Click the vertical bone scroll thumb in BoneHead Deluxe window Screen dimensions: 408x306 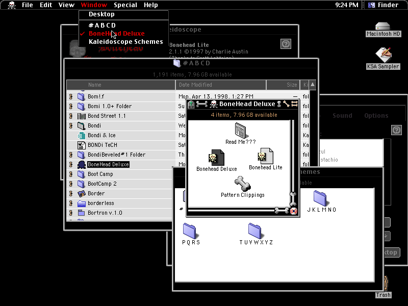pyautogui.click(x=293, y=199)
